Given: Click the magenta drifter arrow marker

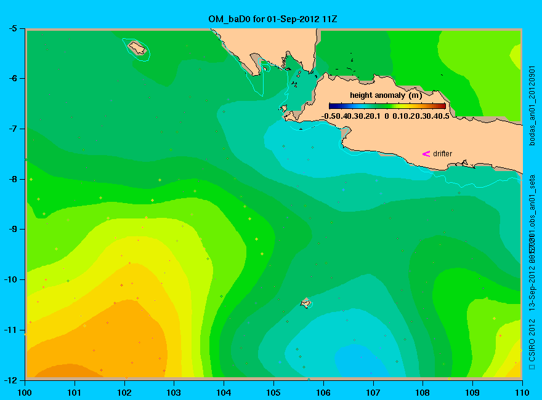Looking at the screenshot, I should [426, 154].
